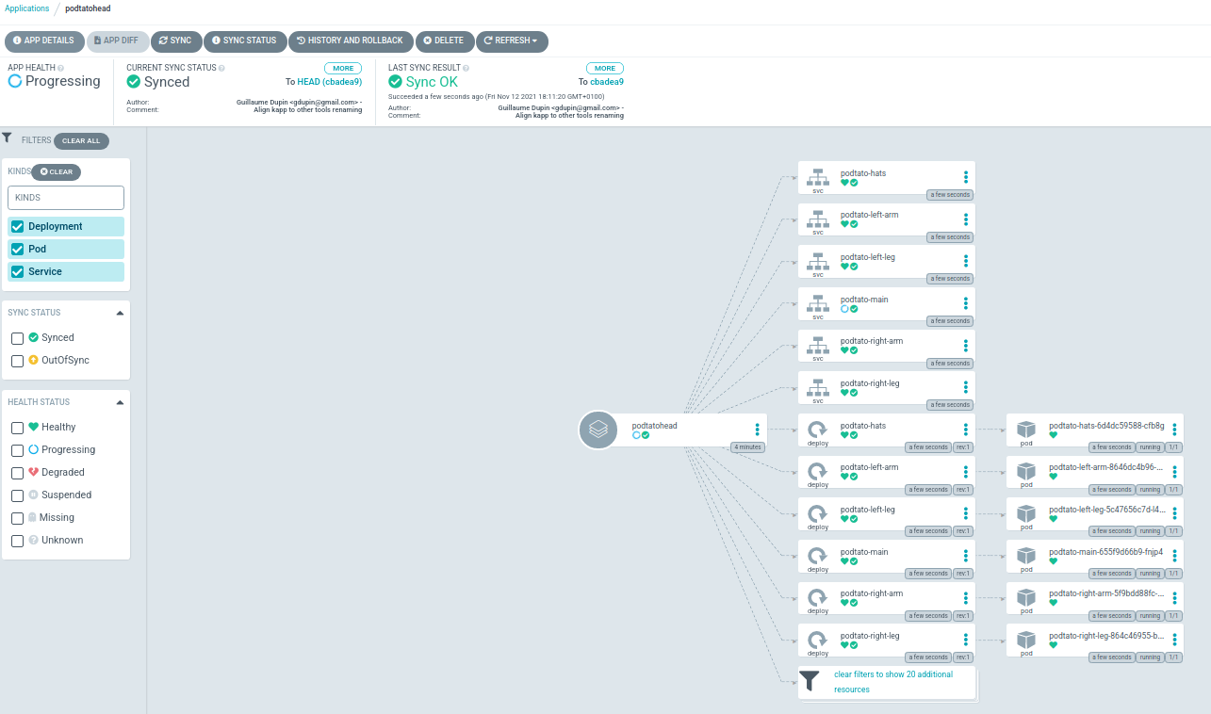The image size is (1211, 714).
Task: Tick the Degraded health status checkbox
Action: 18,473
